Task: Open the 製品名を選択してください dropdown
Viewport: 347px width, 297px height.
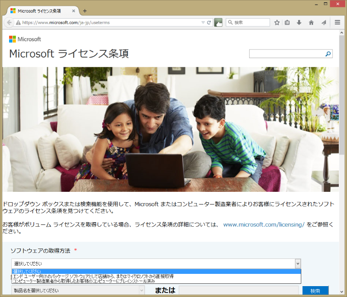Action: [x=78, y=290]
